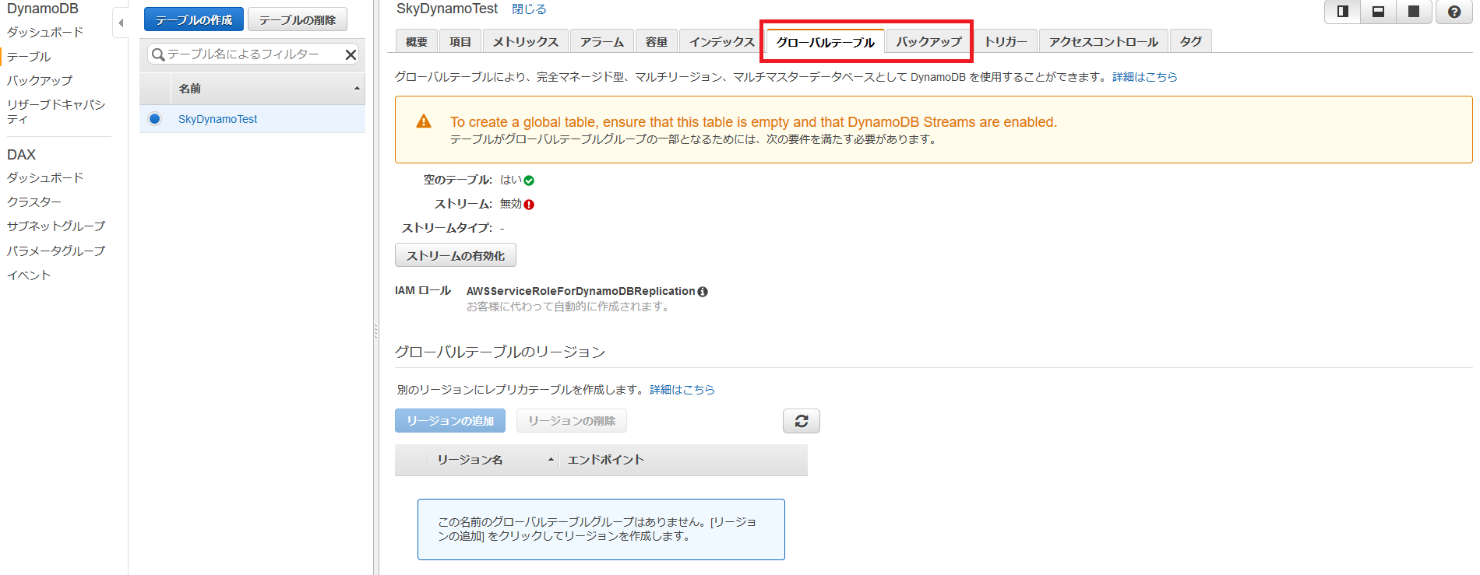Click the panel splitter handle
This screenshot has height=575, width=1480.
click(375, 331)
